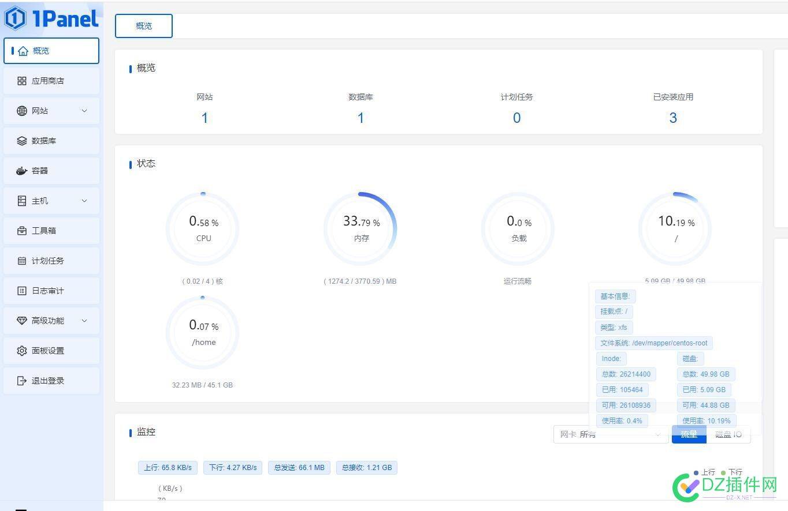
Task: Click the 日志审计 log icon
Action: point(22,291)
